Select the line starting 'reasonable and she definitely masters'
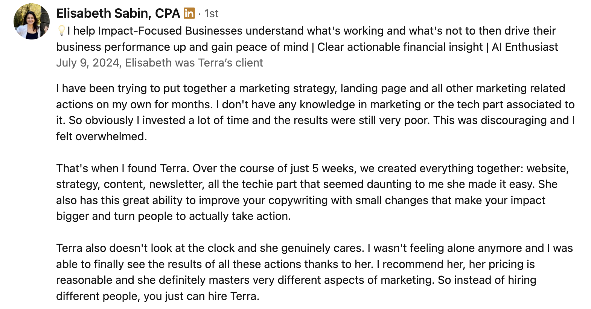Viewport: 591px width, 309px height. [296, 280]
